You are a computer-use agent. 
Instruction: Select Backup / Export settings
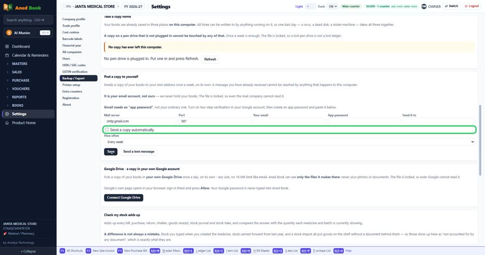79,78
